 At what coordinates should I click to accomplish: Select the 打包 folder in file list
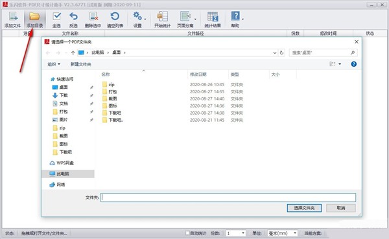(113, 92)
